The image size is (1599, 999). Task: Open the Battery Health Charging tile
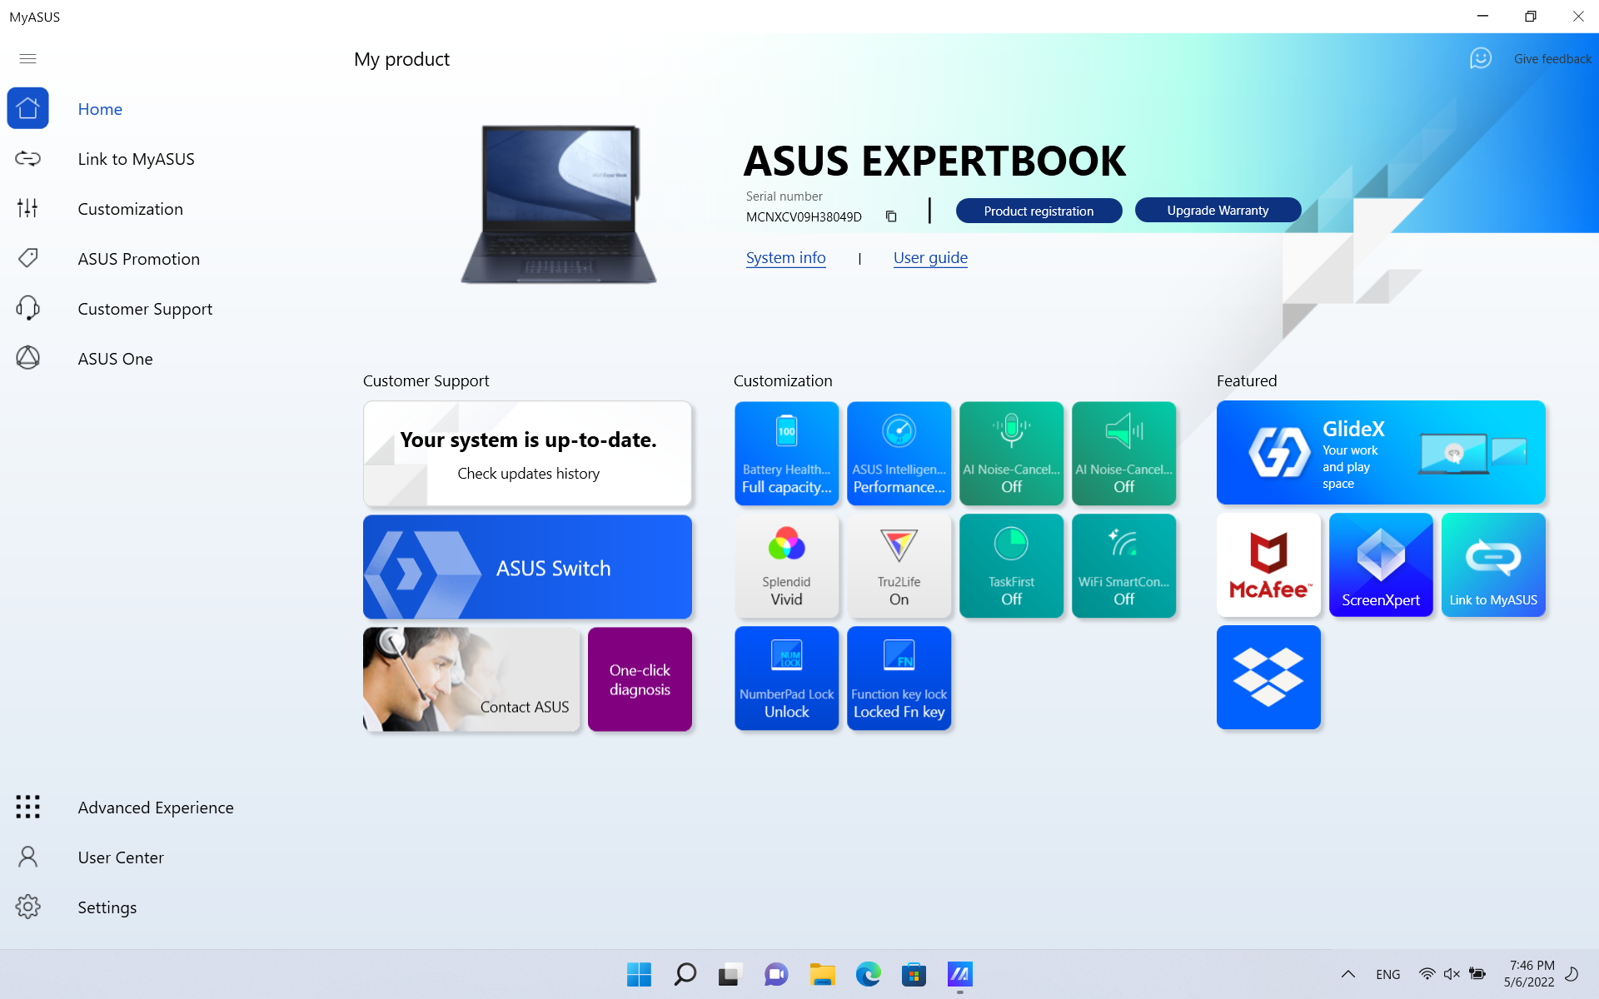(x=786, y=454)
